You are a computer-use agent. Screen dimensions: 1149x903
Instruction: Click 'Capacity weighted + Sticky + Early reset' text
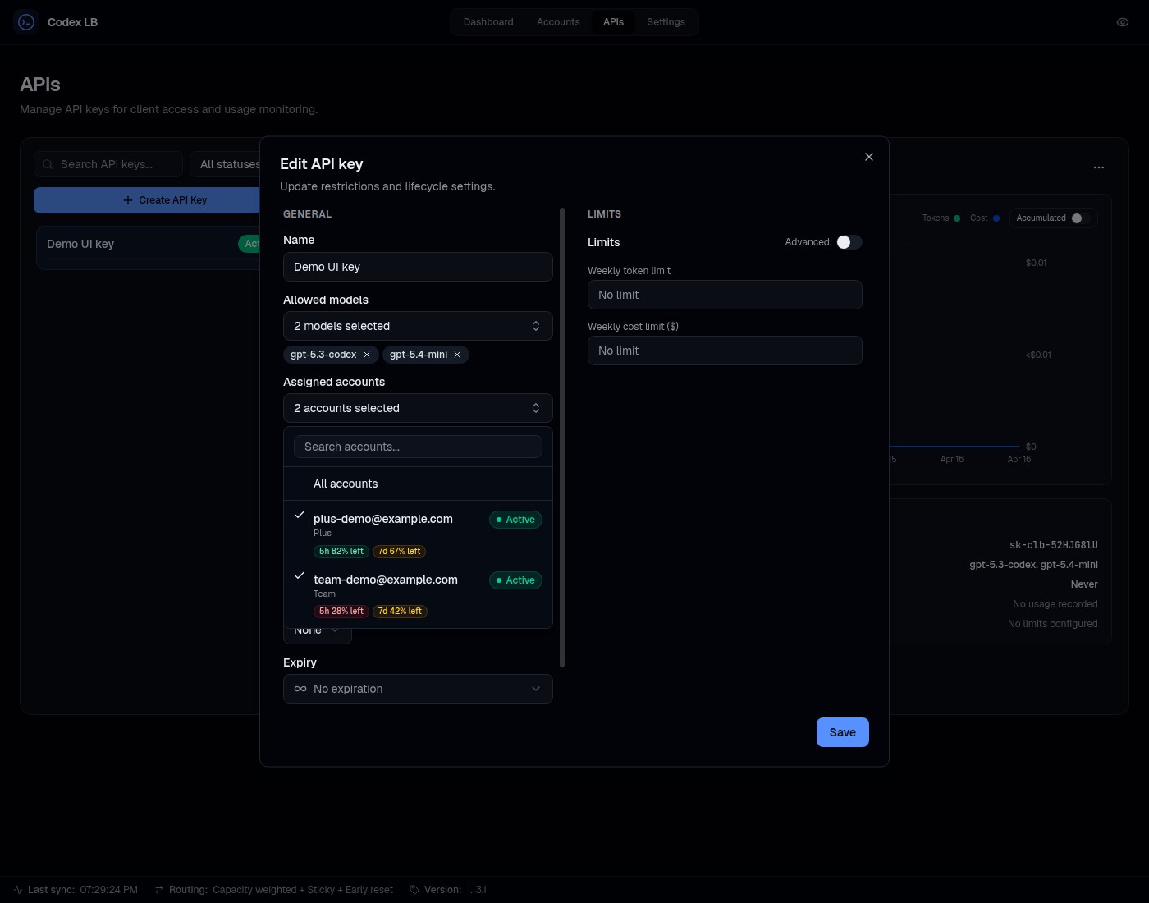303,890
